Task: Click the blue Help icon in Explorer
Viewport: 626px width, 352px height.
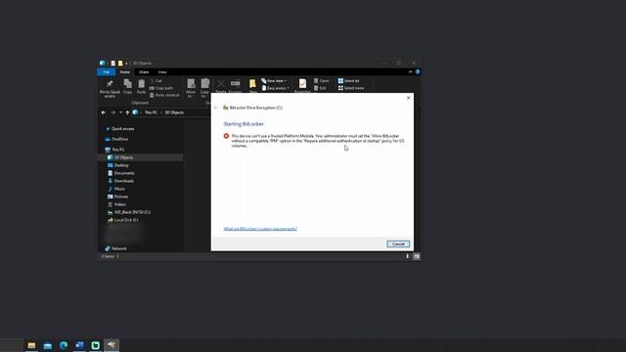Action: pyautogui.click(x=418, y=71)
